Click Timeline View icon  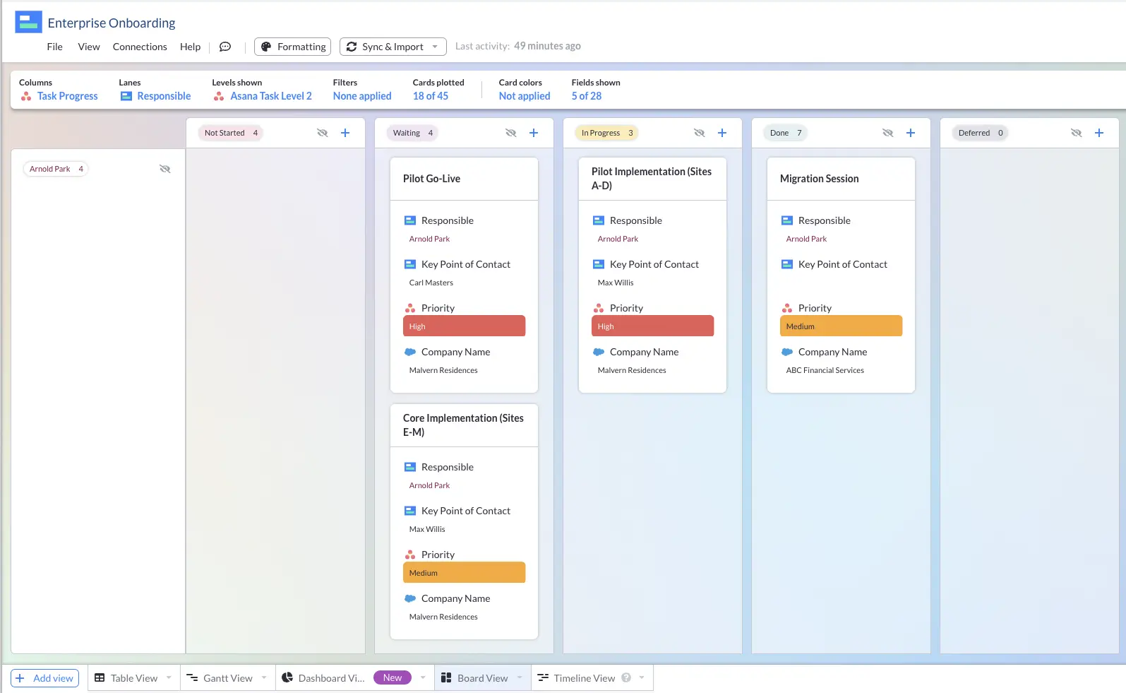click(x=543, y=678)
